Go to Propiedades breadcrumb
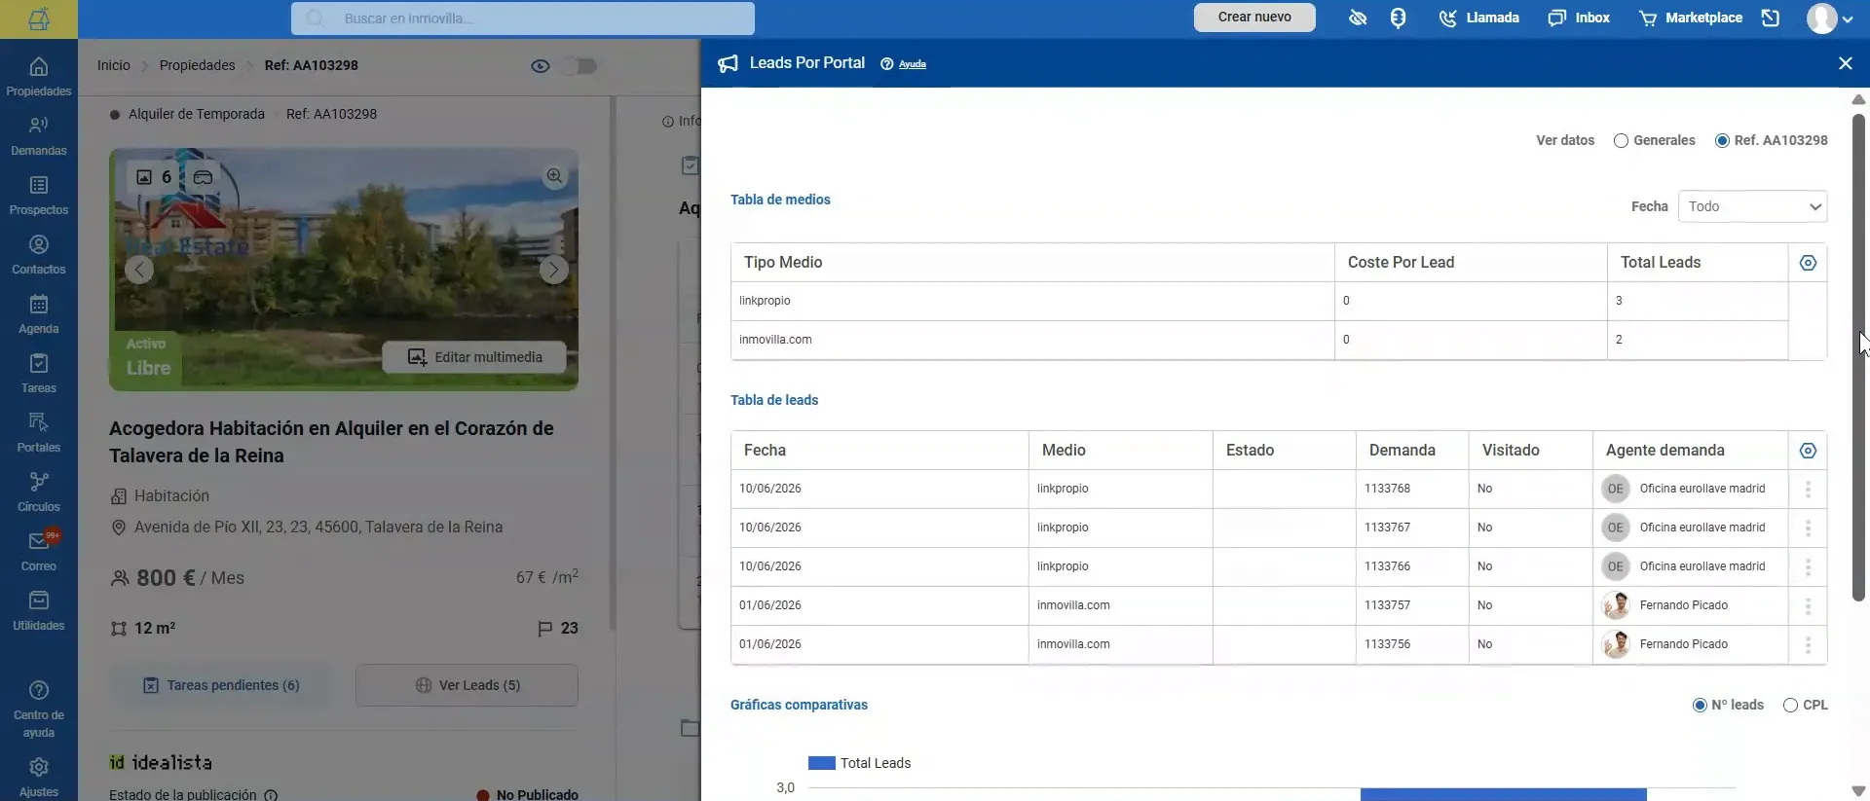The width and height of the screenshot is (1870, 801). tap(197, 65)
